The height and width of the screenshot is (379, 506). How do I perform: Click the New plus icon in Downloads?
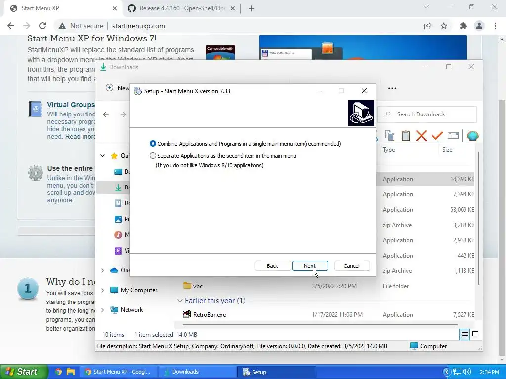coord(109,88)
